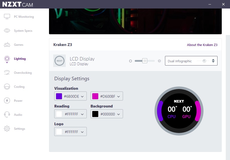Click the PC Monitoring monitor icon
230x160 pixels.
[7, 16]
